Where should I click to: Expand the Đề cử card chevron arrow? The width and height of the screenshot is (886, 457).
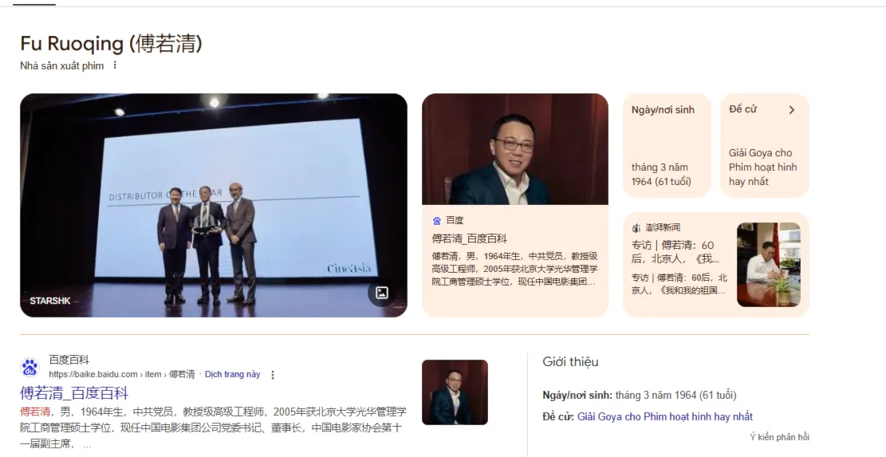coord(792,110)
